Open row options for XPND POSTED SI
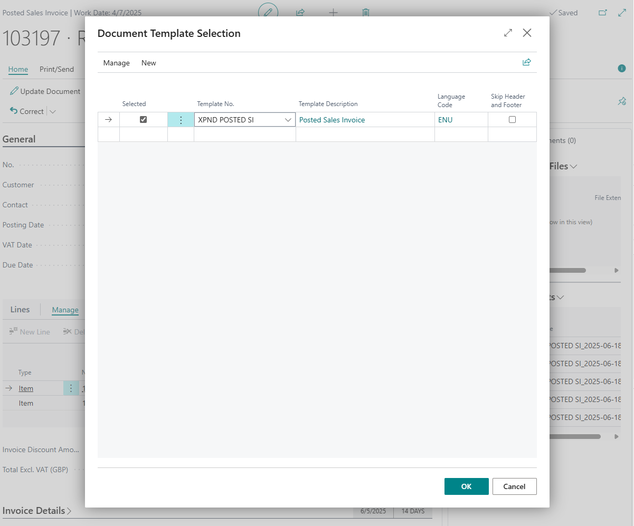 [181, 120]
